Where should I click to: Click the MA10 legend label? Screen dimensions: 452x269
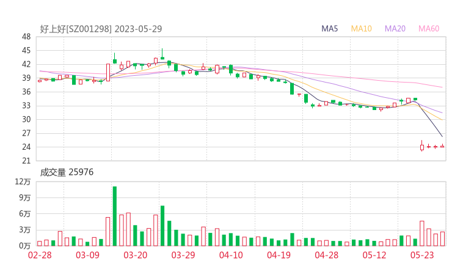[x=361, y=29]
